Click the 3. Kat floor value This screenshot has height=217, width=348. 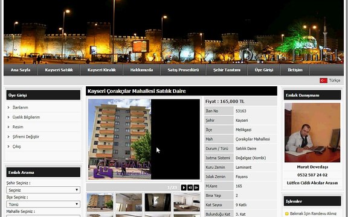pyautogui.click(x=240, y=214)
